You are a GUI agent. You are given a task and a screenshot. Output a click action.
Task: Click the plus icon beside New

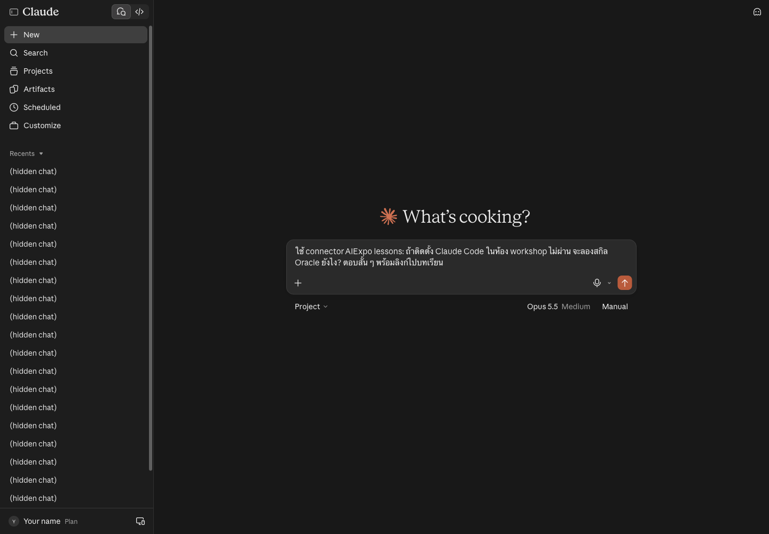[14, 35]
